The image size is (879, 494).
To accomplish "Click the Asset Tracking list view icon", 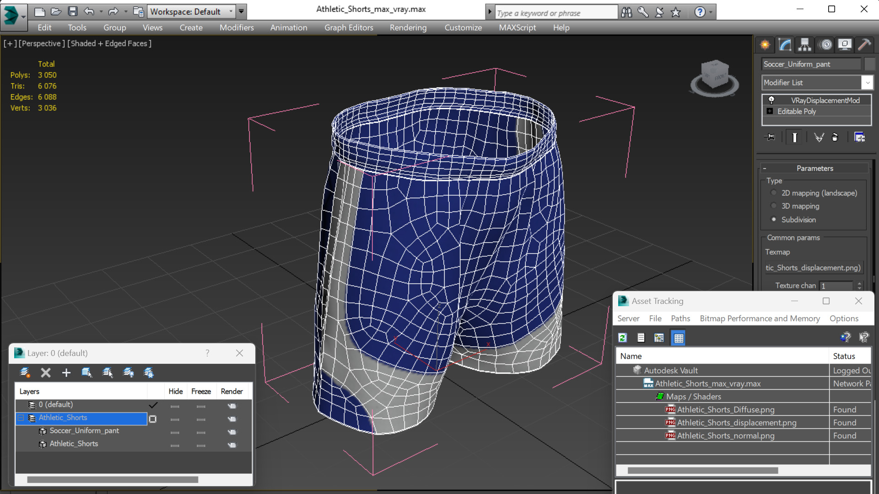I will [640, 338].
